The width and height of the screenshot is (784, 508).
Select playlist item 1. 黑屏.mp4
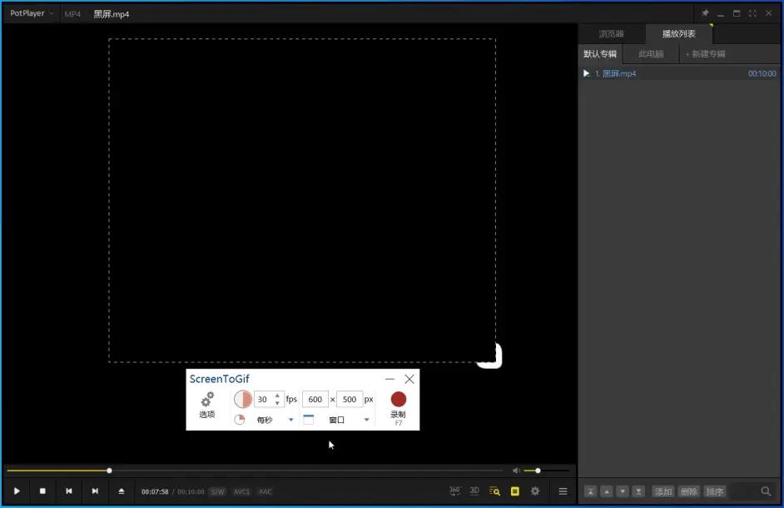[680, 73]
